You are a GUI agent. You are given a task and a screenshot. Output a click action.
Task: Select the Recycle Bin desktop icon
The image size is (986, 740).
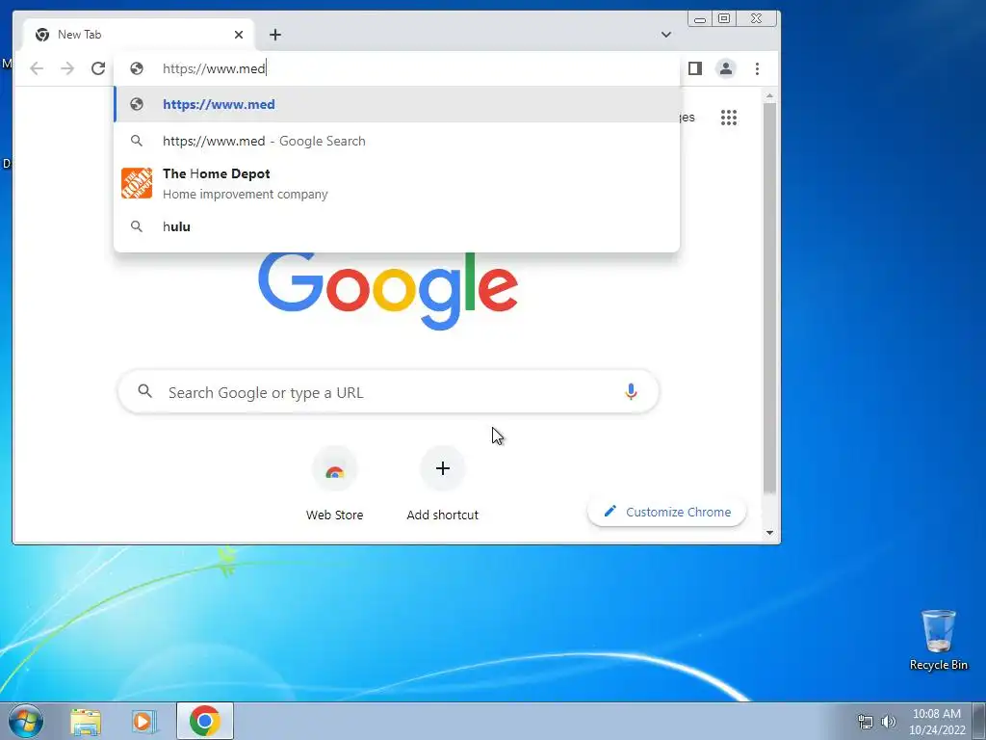[938, 640]
